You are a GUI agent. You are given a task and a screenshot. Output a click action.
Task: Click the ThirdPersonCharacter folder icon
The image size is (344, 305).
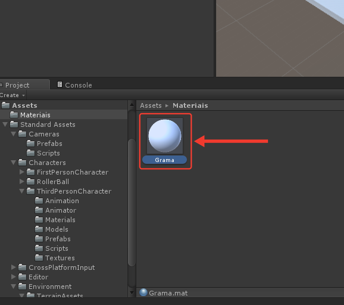(30, 191)
